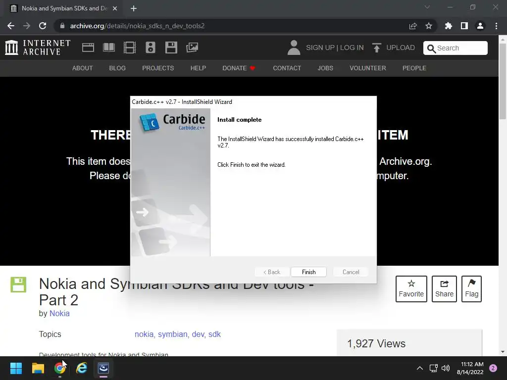Show hidden tray icons chevron
Screen dimensions: 507x380
click(420, 368)
